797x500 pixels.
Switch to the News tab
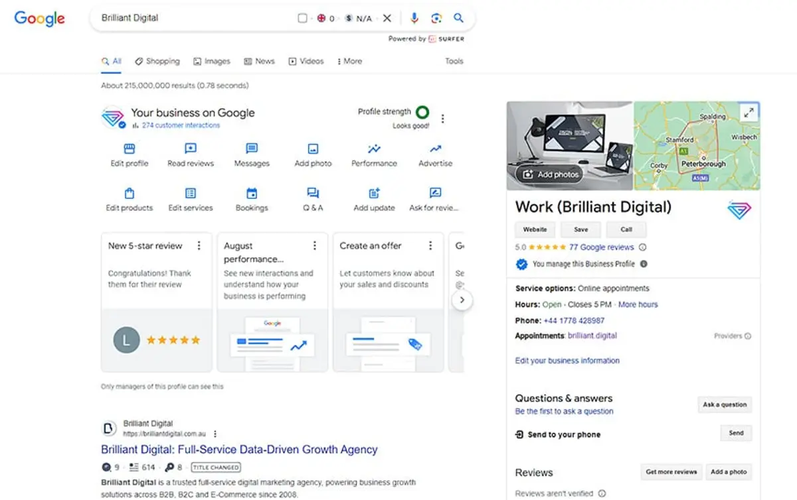[x=259, y=61]
